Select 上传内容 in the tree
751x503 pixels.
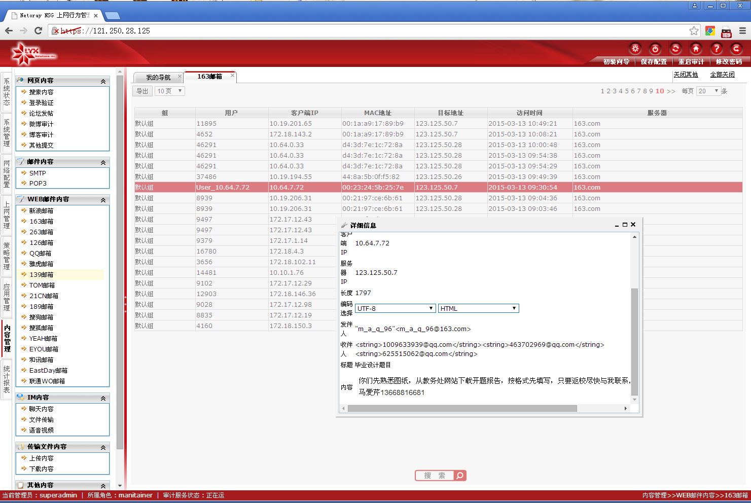[41, 458]
